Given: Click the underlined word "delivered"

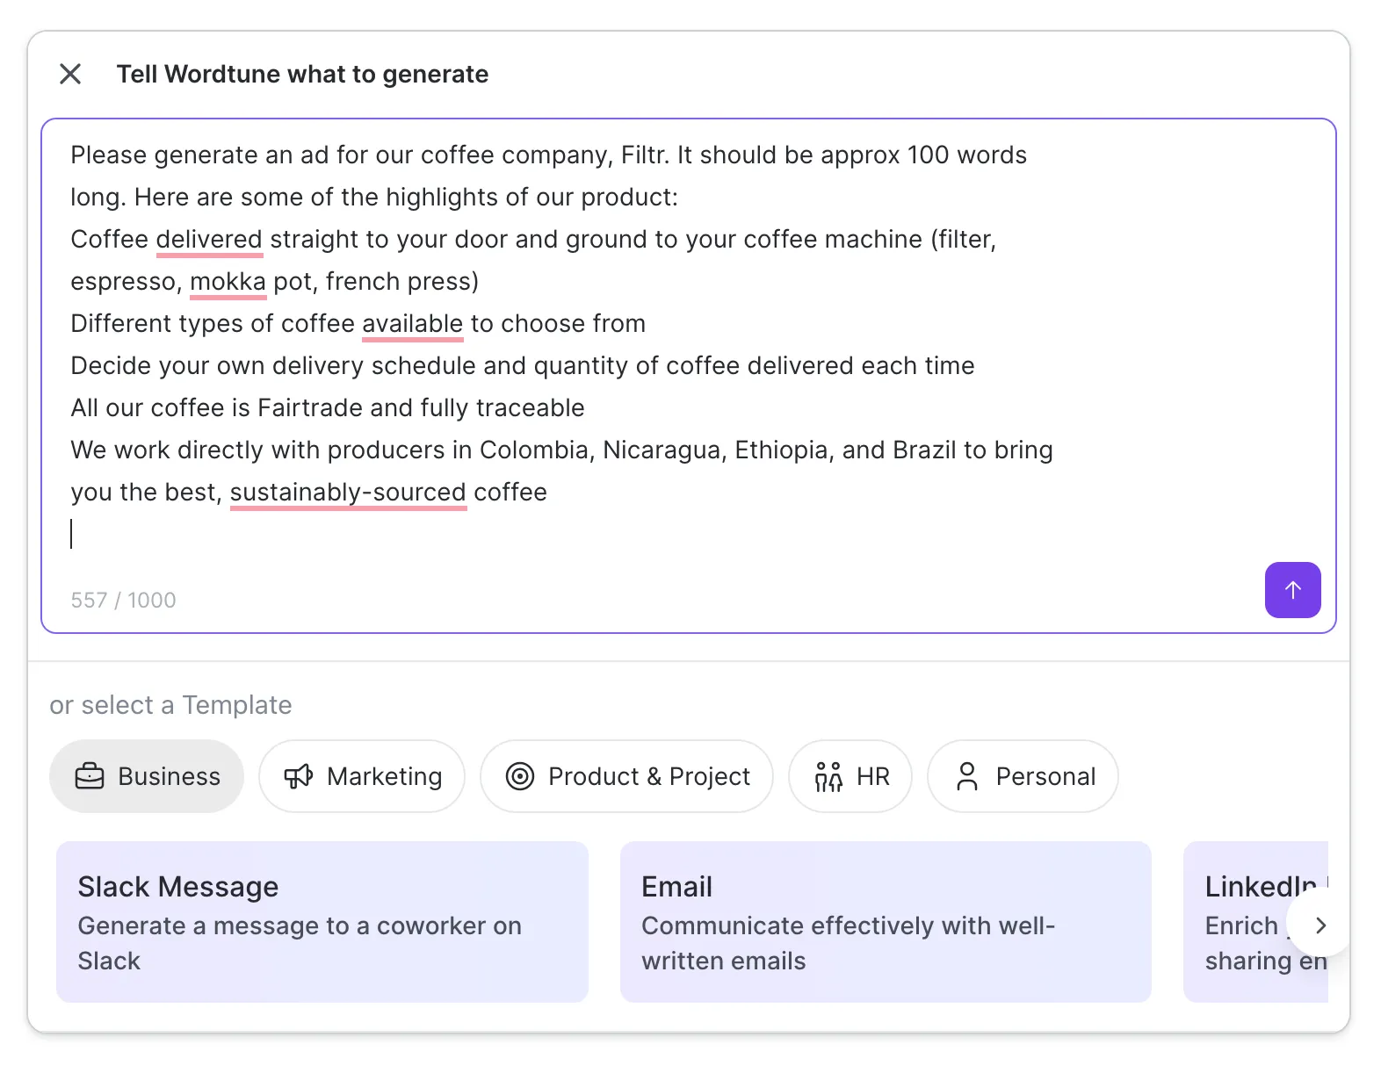Looking at the screenshot, I should tap(210, 239).
